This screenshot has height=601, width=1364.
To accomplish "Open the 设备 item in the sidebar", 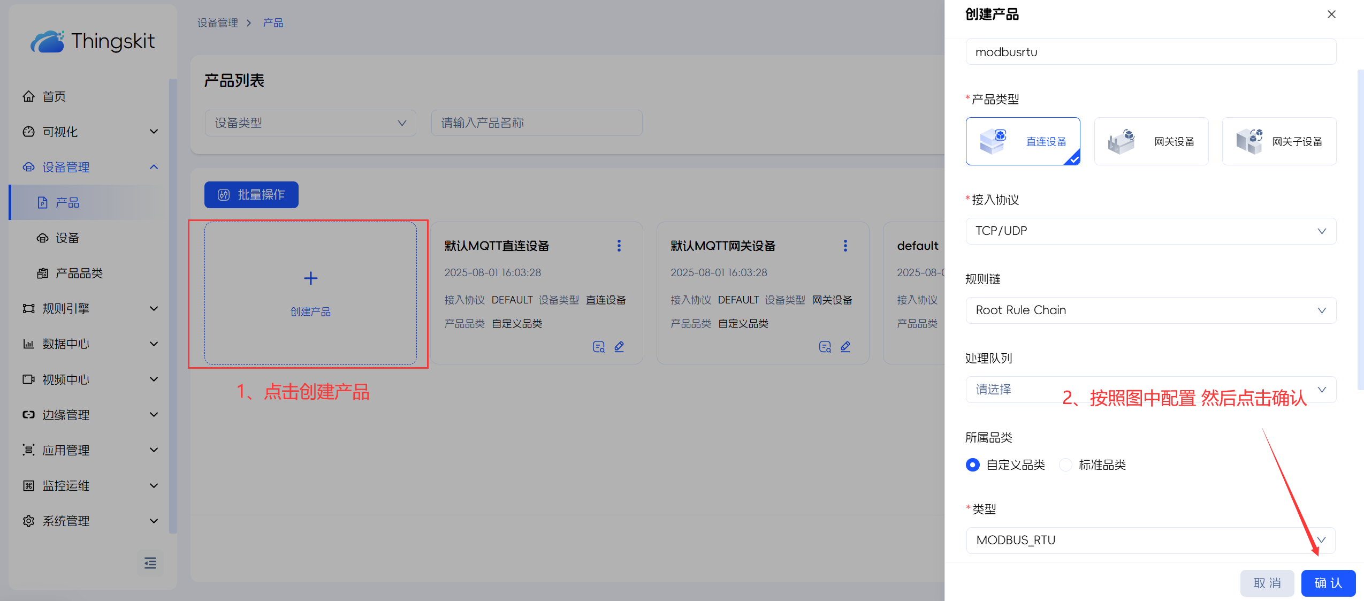I will [x=67, y=238].
